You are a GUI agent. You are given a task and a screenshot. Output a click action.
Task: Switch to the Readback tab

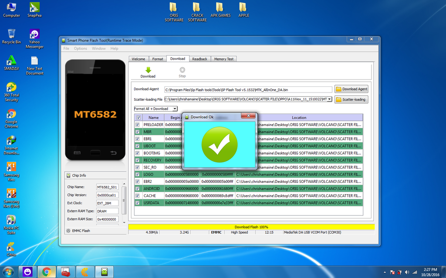199,59
